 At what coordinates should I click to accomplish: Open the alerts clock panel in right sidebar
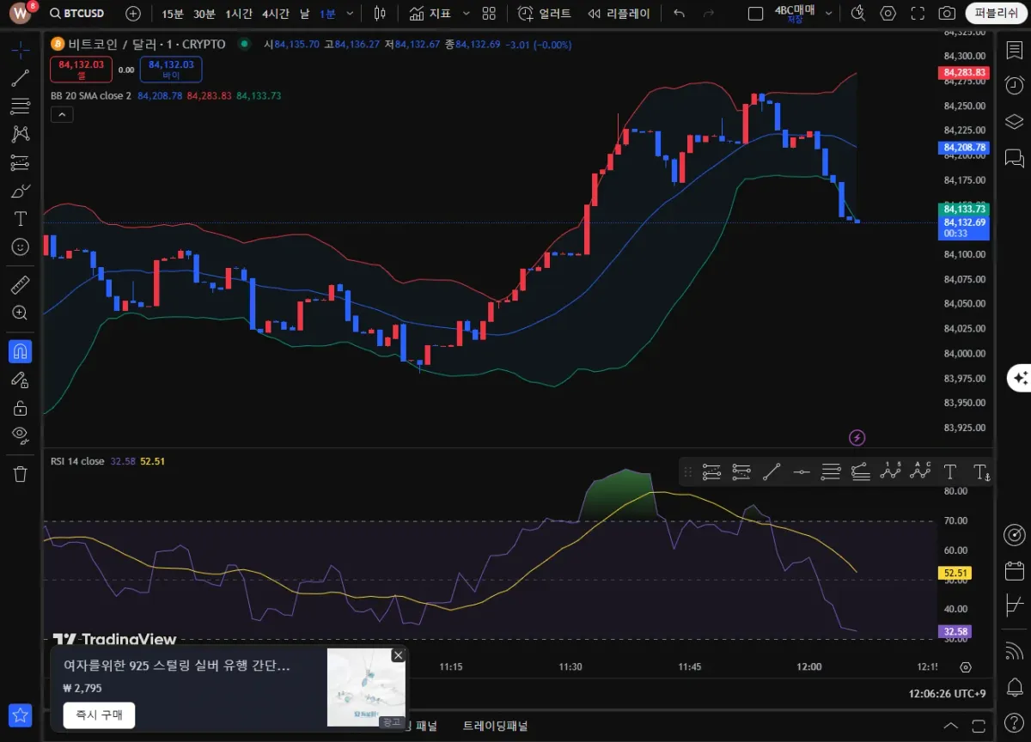coord(1015,84)
